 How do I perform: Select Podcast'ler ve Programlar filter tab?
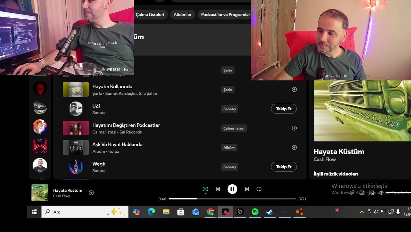coord(225,15)
